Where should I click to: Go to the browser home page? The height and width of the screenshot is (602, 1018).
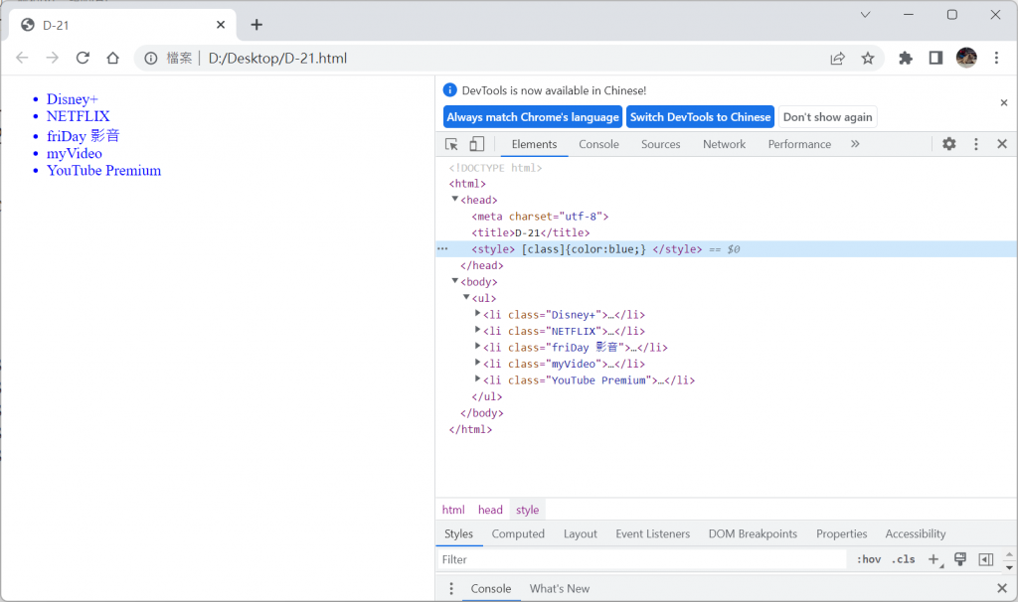113,58
